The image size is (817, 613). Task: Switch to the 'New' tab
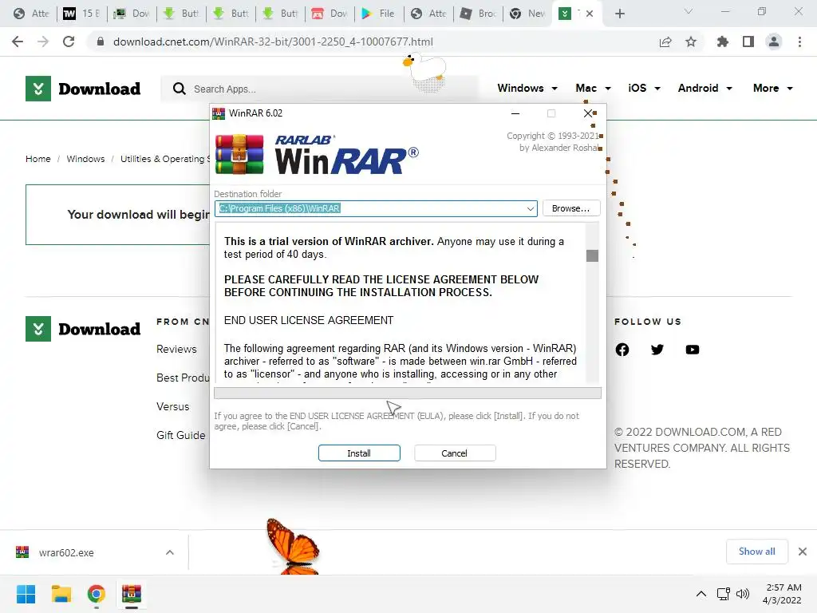[x=527, y=14]
